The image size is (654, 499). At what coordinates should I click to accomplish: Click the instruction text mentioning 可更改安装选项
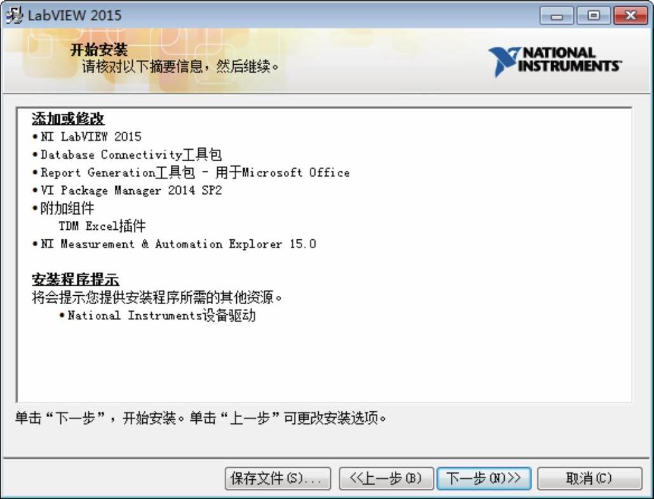coord(201,418)
